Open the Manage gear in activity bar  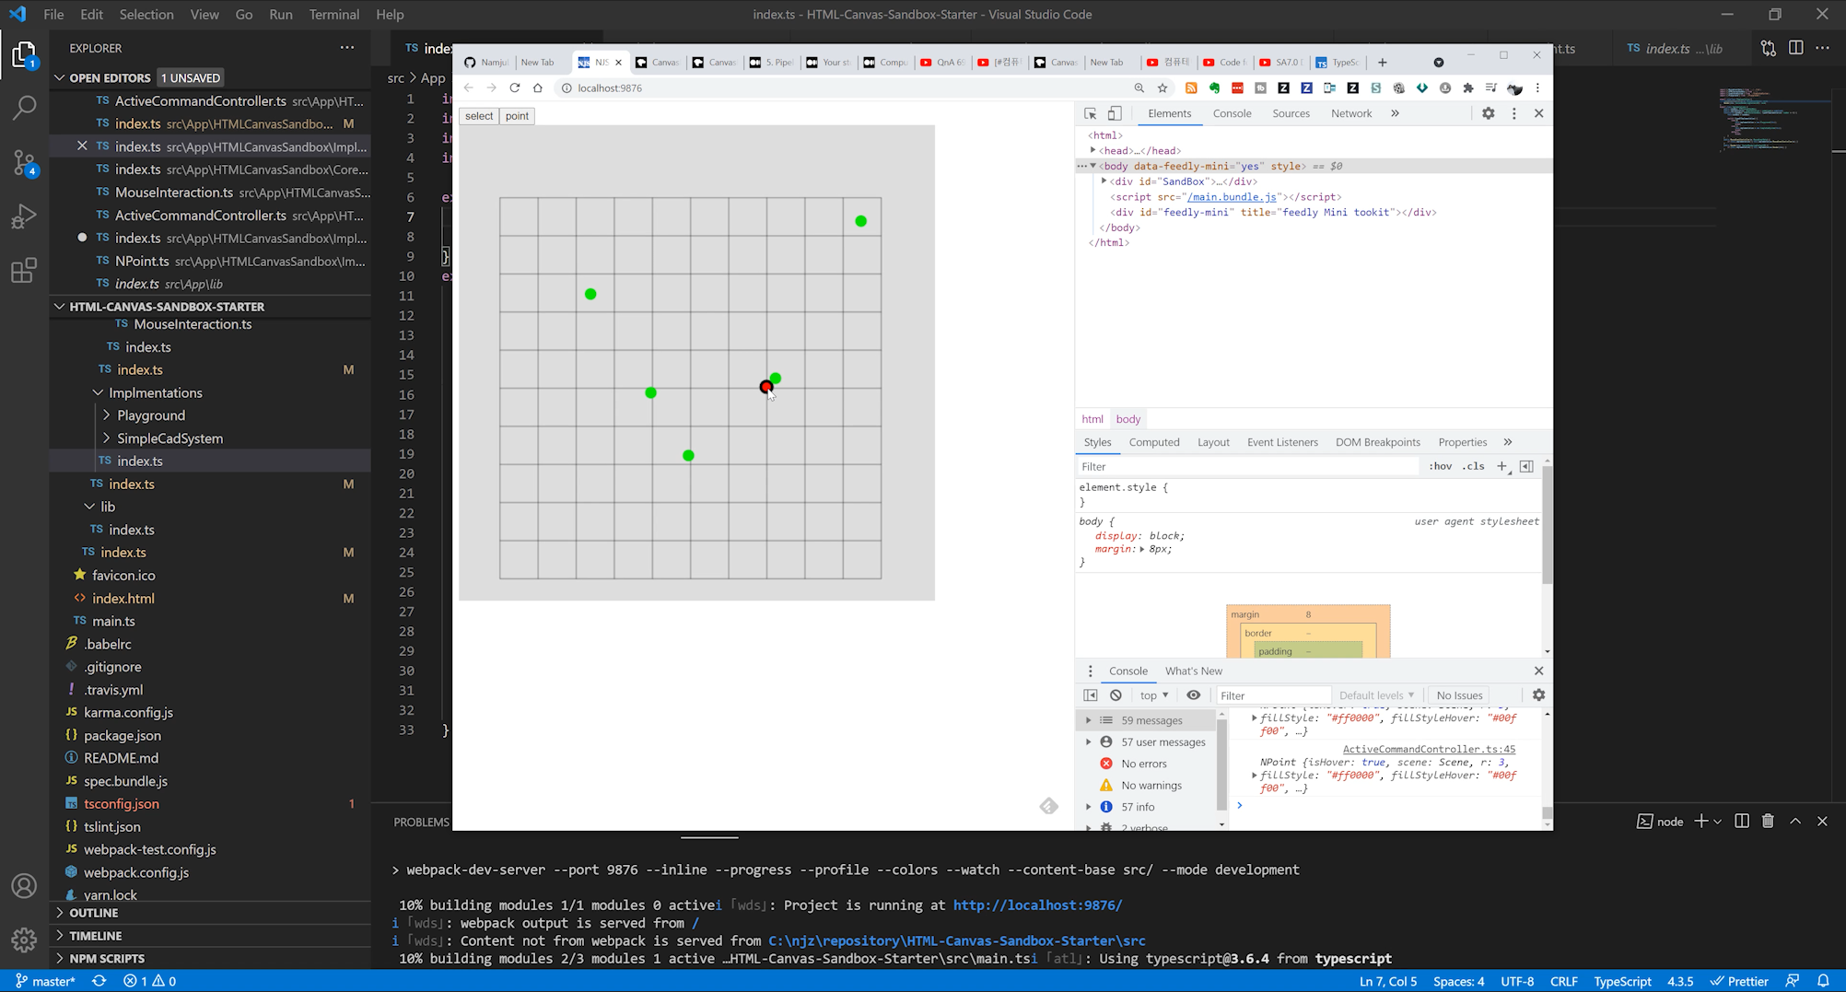pyautogui.click(x=25, y=939)
